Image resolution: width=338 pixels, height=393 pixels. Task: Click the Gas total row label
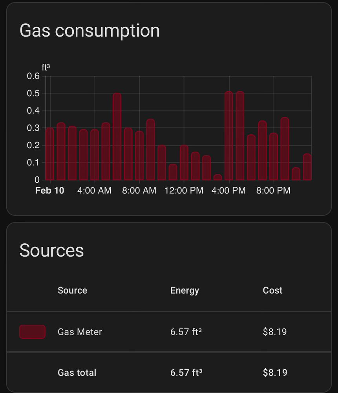coord(77,373)
